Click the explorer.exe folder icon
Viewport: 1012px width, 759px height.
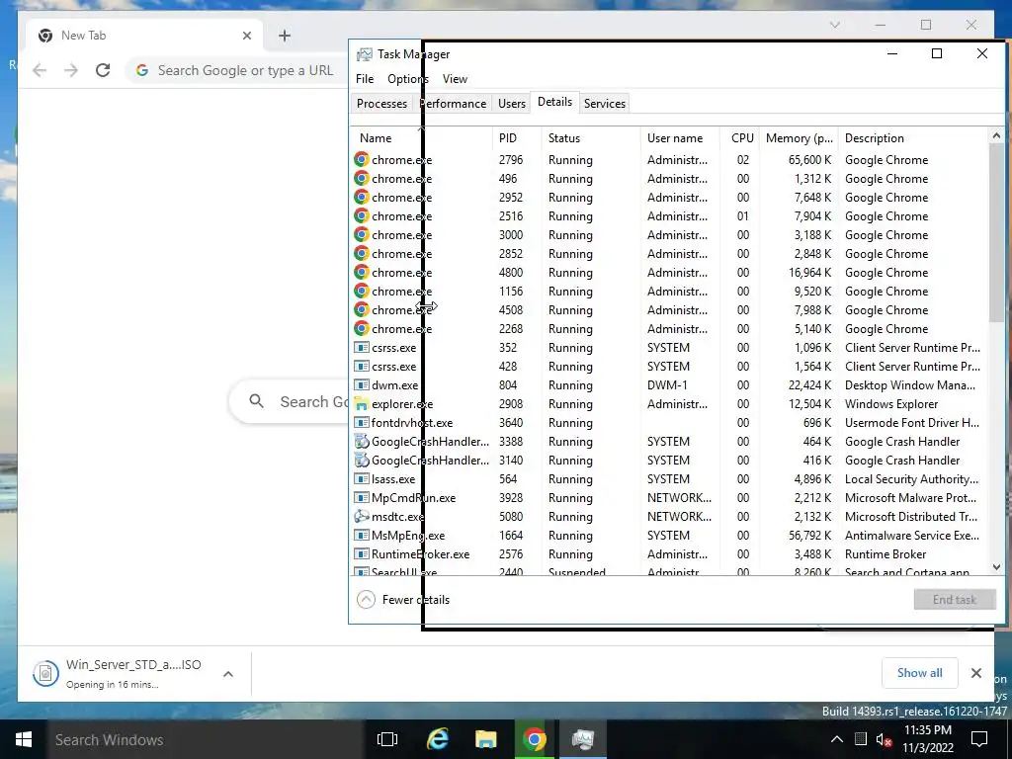point(362,404)
